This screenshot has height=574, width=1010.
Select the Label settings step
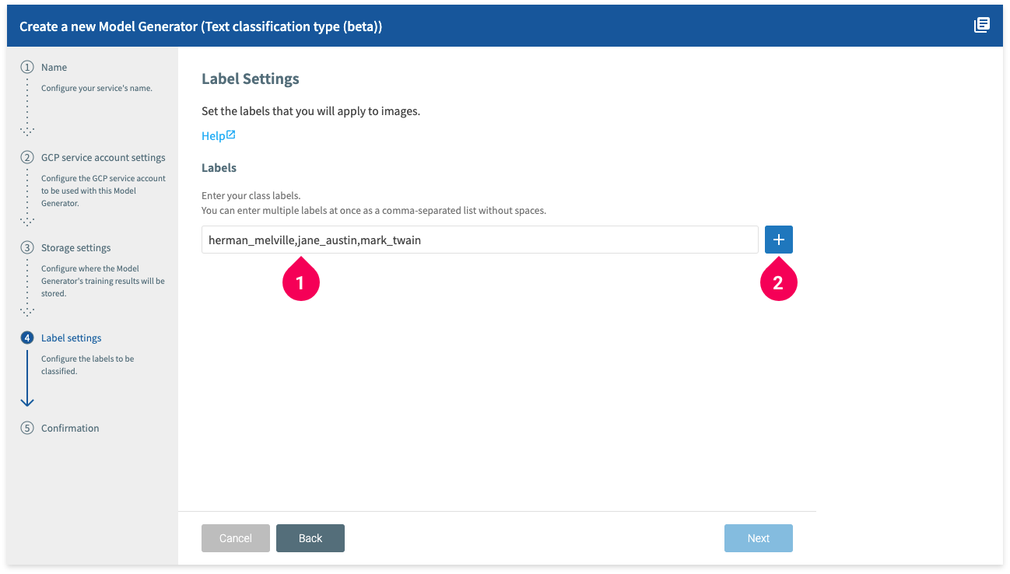pos(72,338)
